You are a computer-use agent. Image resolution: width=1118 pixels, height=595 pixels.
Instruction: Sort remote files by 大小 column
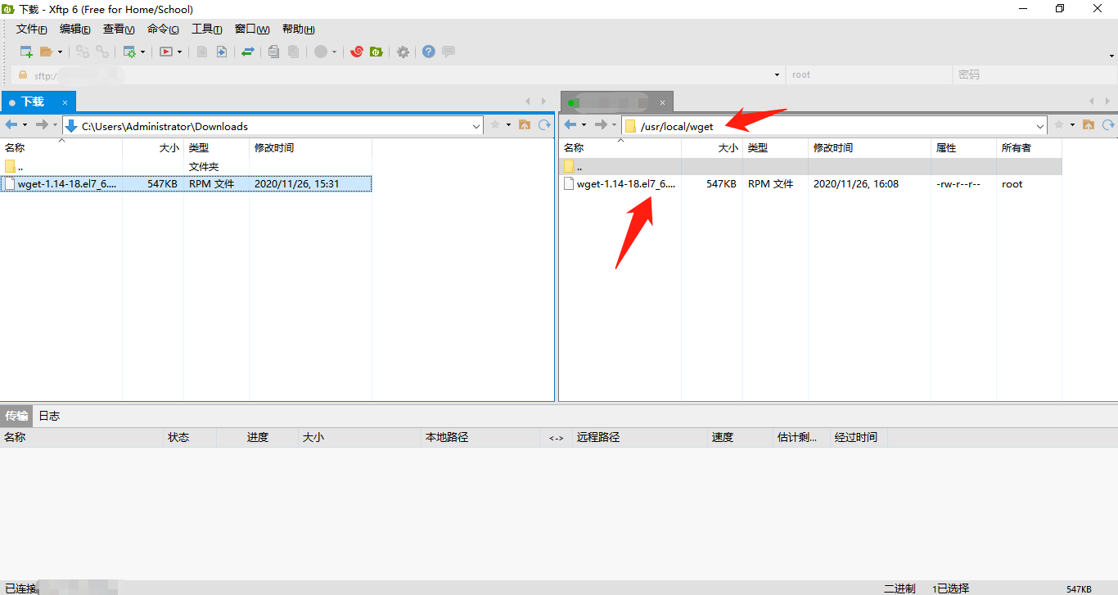(712, 148)
